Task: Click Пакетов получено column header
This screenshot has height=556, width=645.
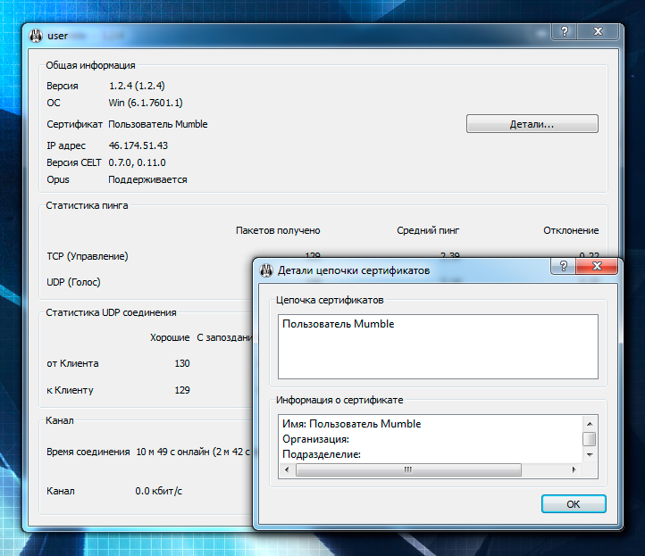Action: 278,230
